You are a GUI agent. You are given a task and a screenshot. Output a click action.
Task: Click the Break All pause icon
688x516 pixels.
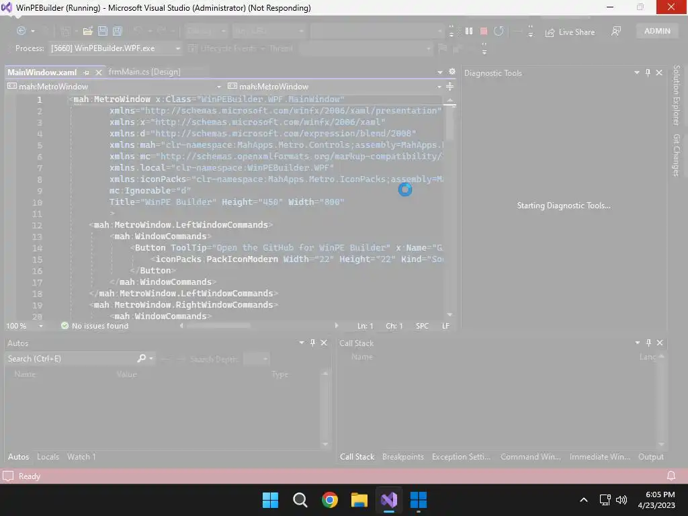(x=469, y=31)
